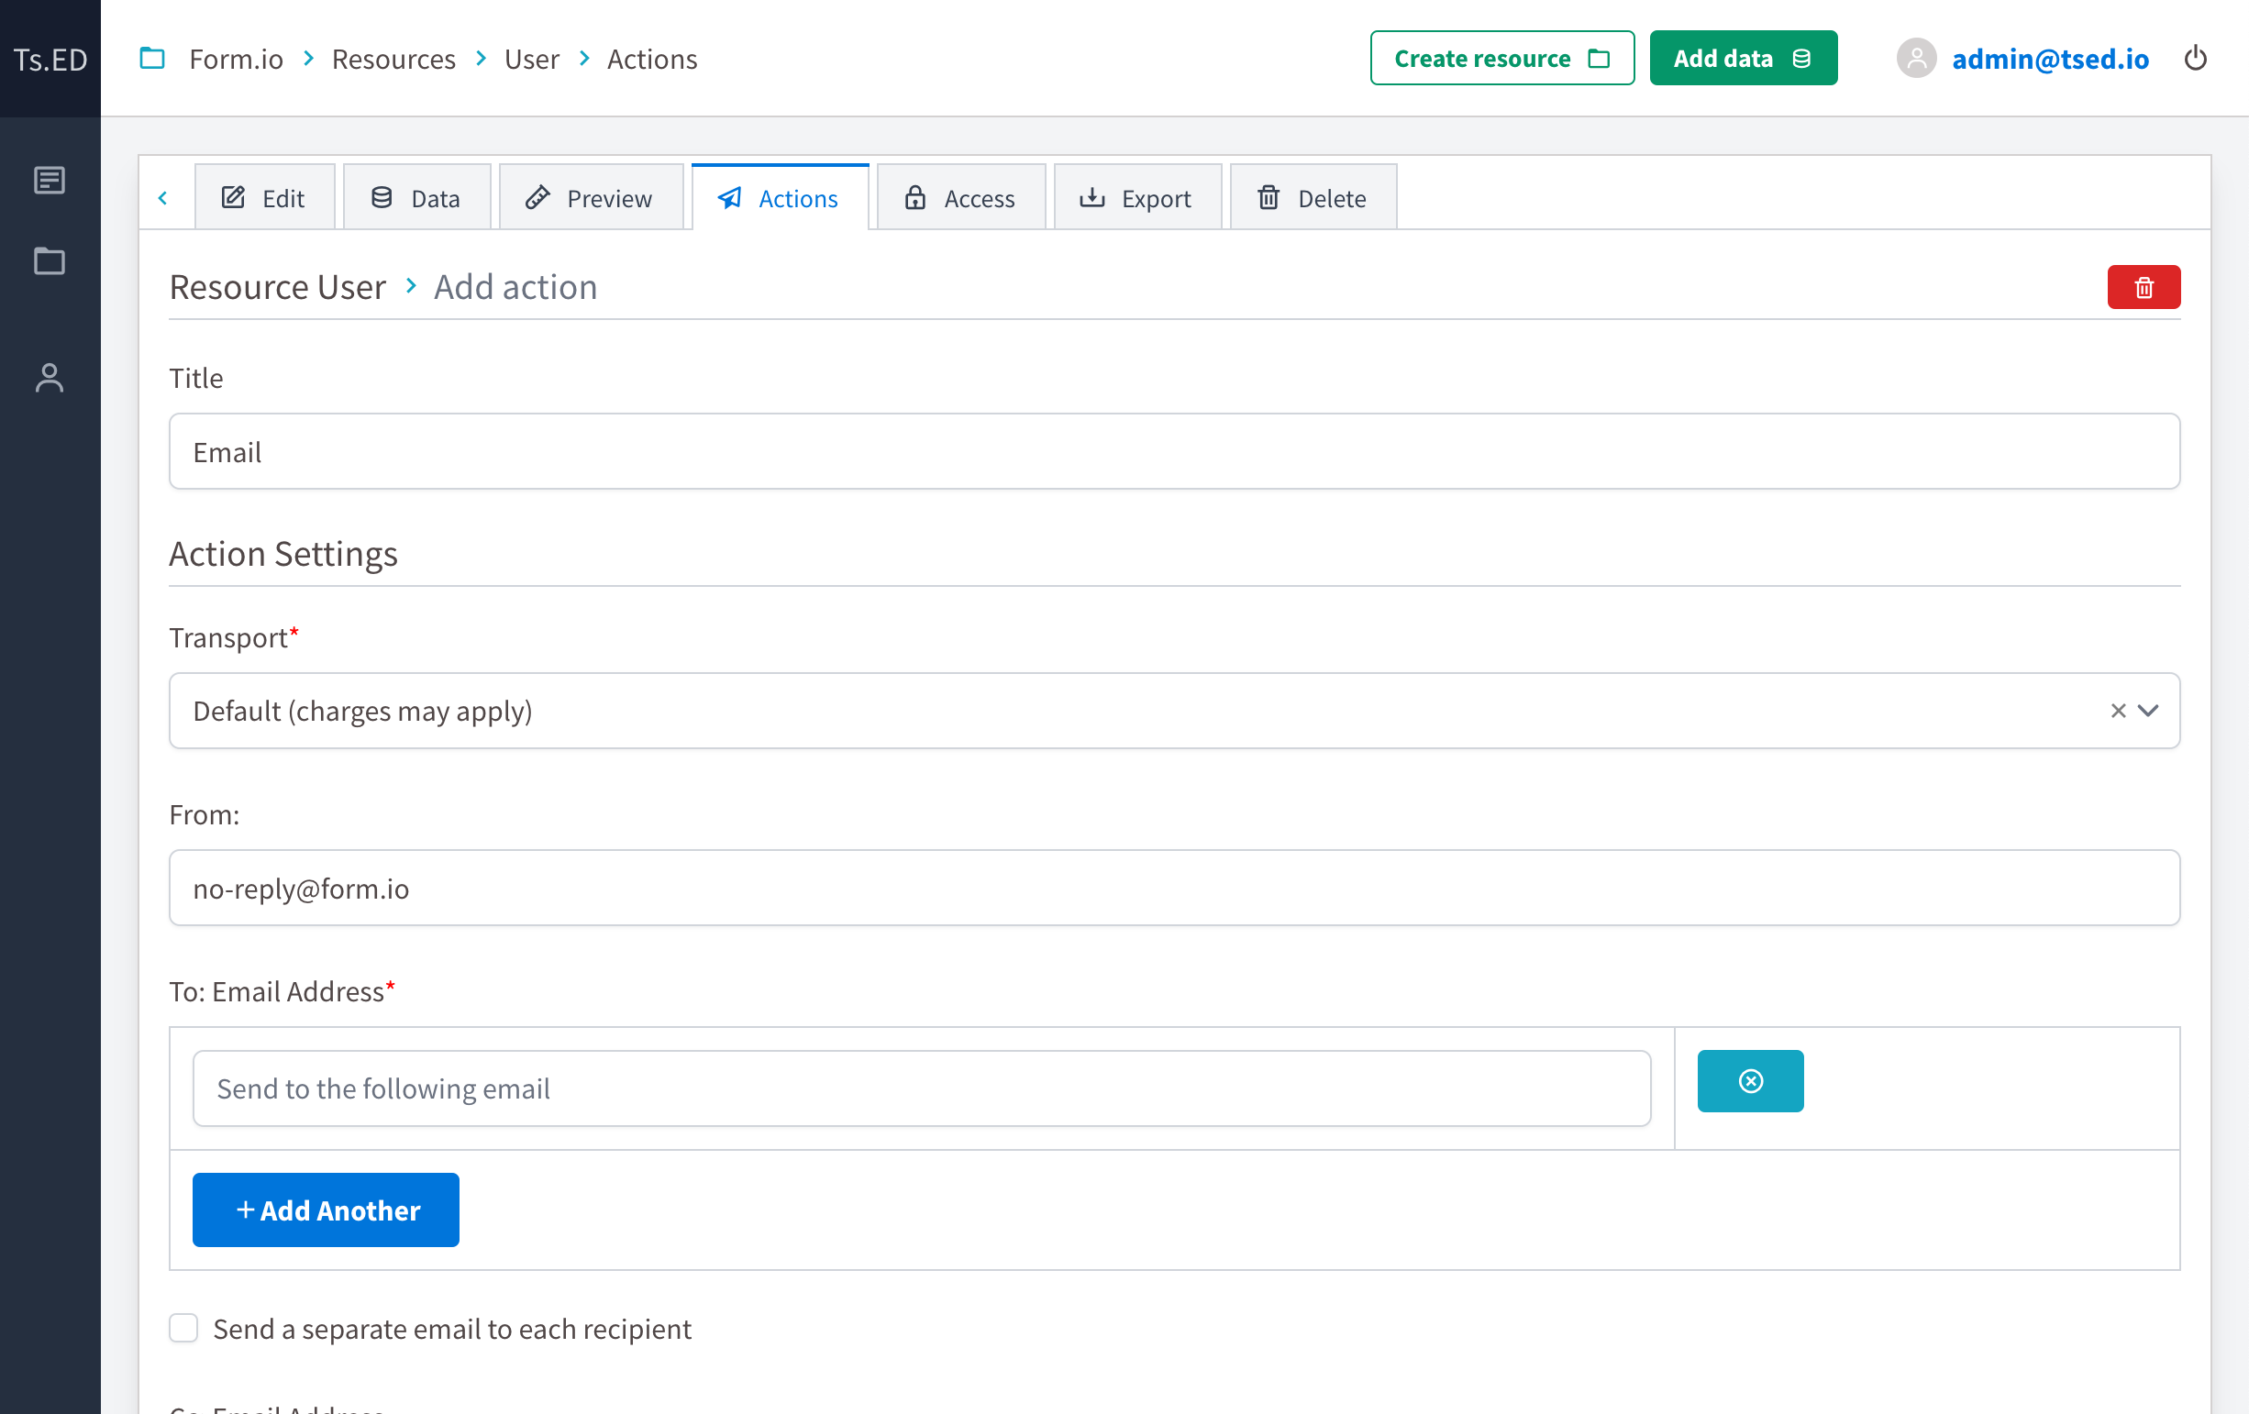Click the Edit pencil icon
This screenshot has width=2249, height=1414.
click(x=233, y=197)
